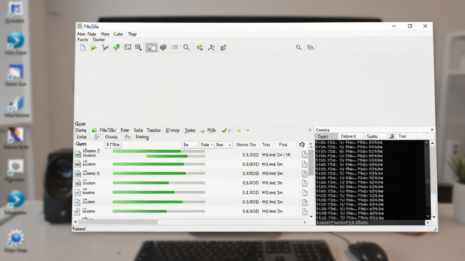Toggle the highlighted window layout toolbar icon

tap(152, 47)
